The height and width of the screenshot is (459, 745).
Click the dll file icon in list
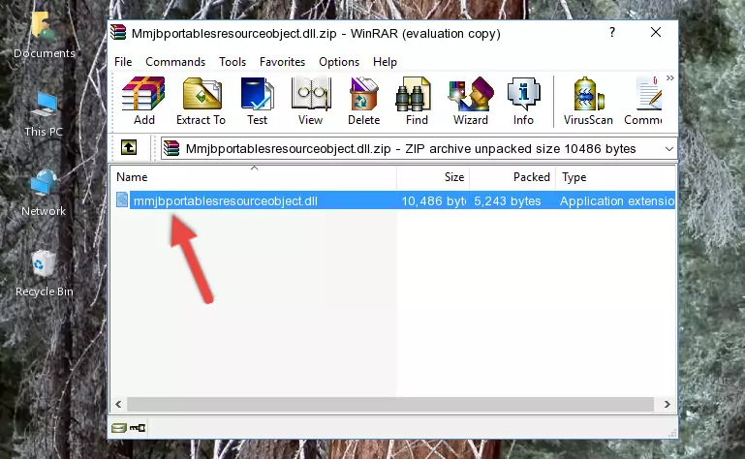[122, 200]
